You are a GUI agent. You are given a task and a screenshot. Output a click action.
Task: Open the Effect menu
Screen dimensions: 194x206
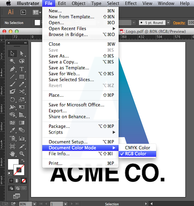click(131, 3)
